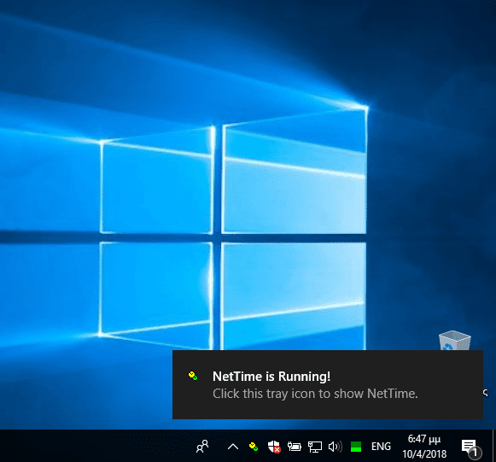Viewport: 496px width, 462px height.
Task: Open the Action Center notification icon
Action: coord(469,447)
